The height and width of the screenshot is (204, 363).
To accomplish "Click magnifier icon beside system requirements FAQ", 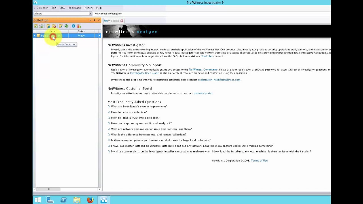I will pyautogui.click(x=109, y=107).
